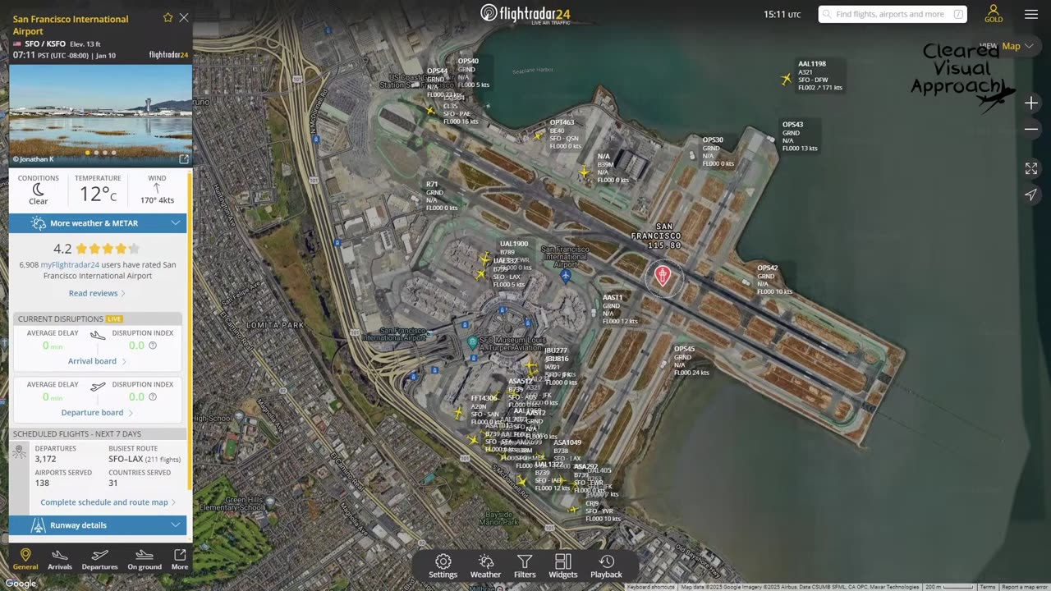Zoom in the map with plus button
Viewport: 1051px width, 591px height.
(1031, 103)
